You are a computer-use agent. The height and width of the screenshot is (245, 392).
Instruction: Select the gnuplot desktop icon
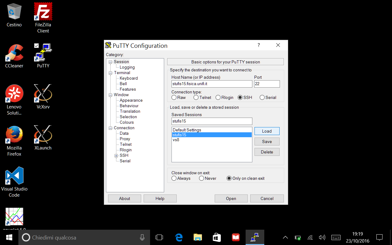pos(14,219)
